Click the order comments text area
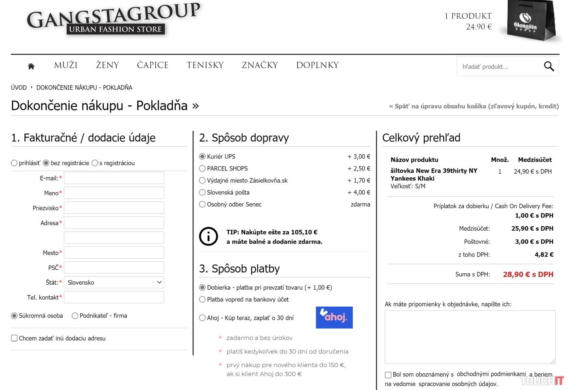 470,337
